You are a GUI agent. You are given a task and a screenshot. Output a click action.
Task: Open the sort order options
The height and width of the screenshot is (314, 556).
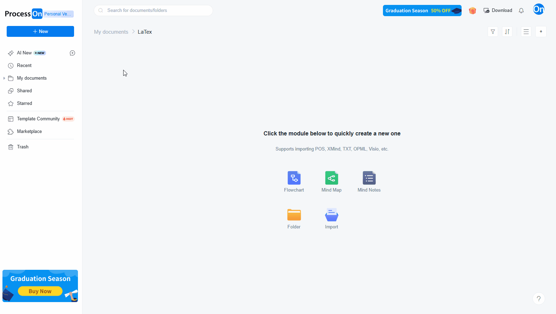pyautogui.click(x=507, y=32)
